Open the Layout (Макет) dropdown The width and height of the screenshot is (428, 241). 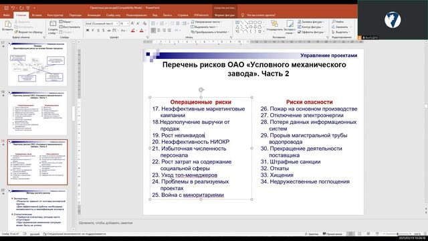66,21
